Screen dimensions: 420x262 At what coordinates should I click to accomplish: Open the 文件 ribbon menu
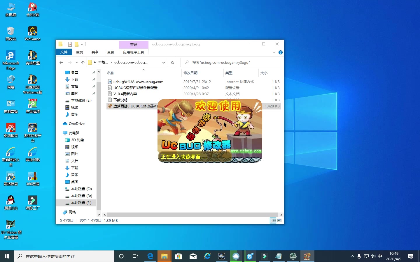(x=64, y=52)
